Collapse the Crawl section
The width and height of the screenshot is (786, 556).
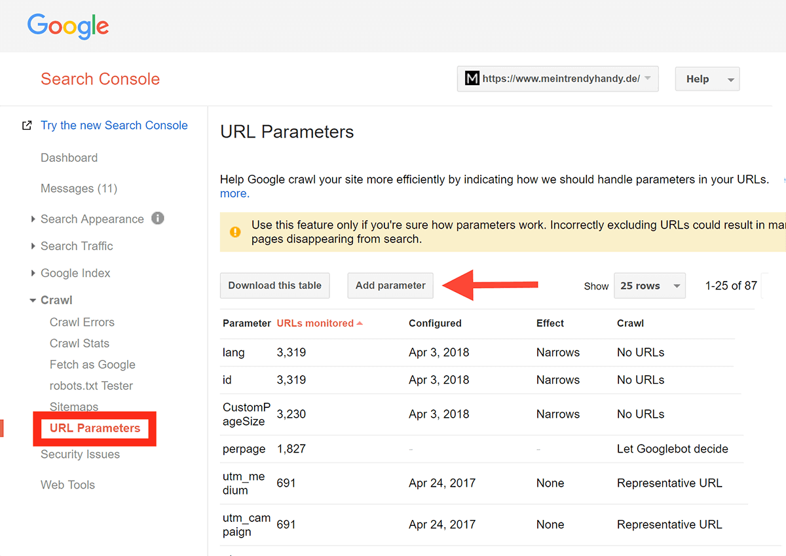click(33, 301)
